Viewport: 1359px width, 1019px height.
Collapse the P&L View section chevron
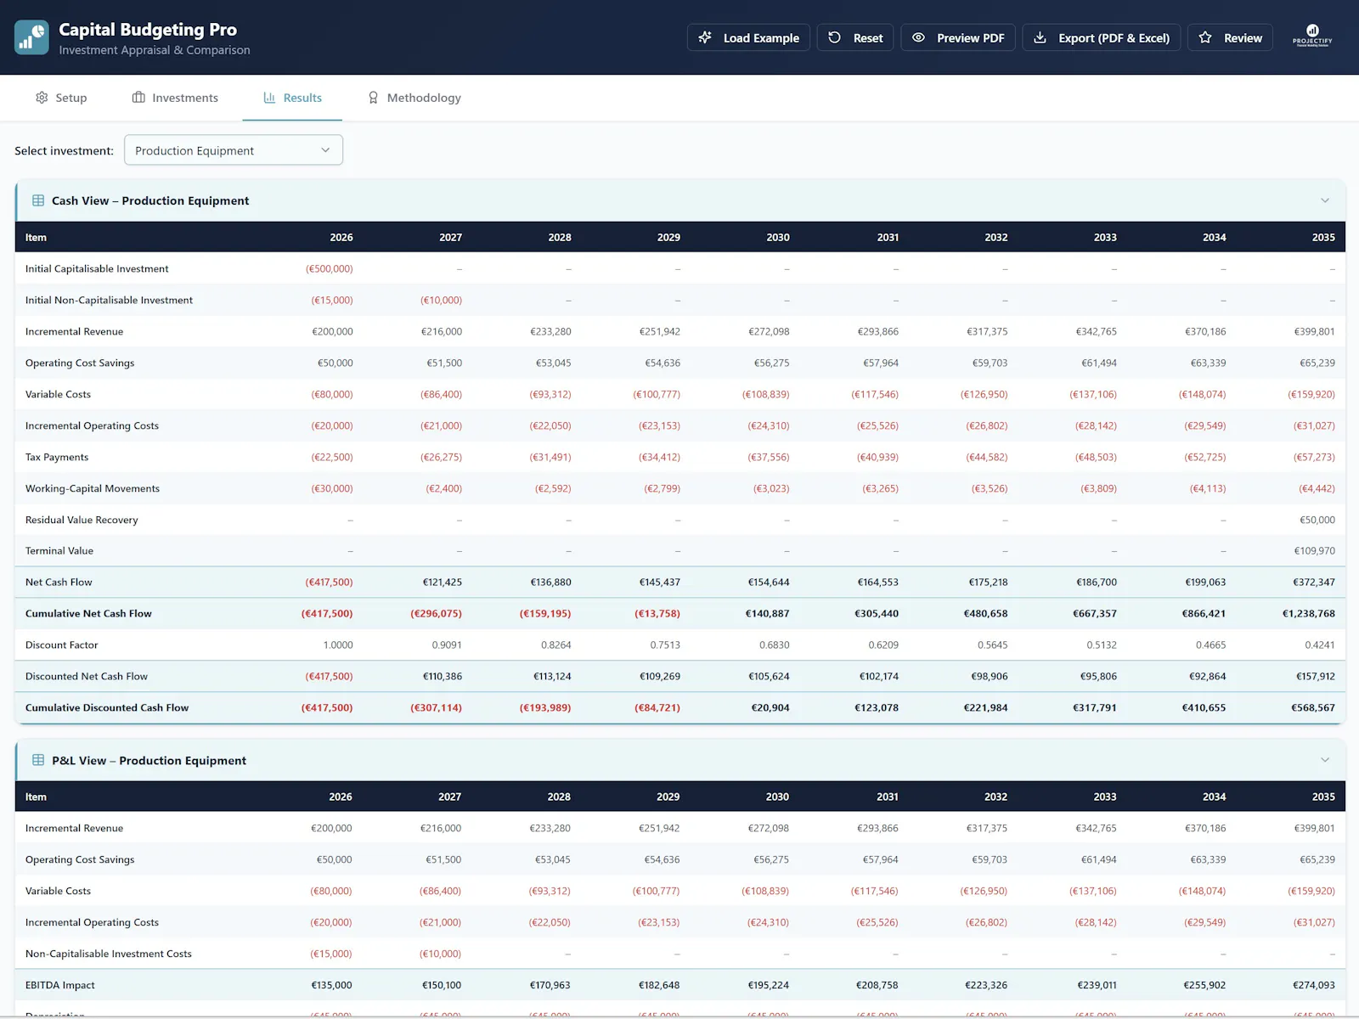pos(1325,760)
